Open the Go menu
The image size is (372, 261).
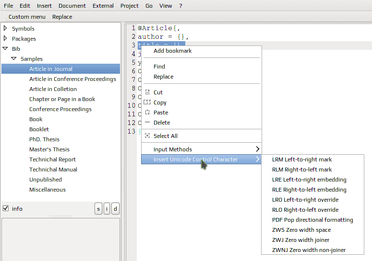149,6
